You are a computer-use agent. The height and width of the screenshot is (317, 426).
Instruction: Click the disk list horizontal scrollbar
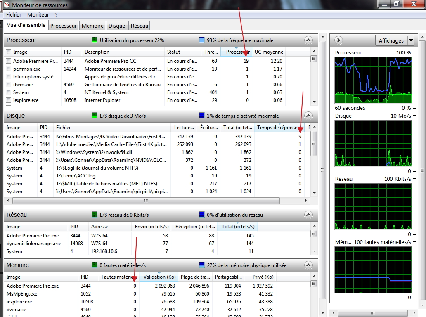146,201
